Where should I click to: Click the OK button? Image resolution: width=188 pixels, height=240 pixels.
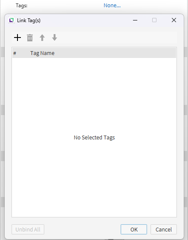point(134,229)
